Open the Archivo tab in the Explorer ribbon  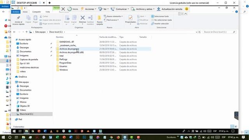[16, 12]
